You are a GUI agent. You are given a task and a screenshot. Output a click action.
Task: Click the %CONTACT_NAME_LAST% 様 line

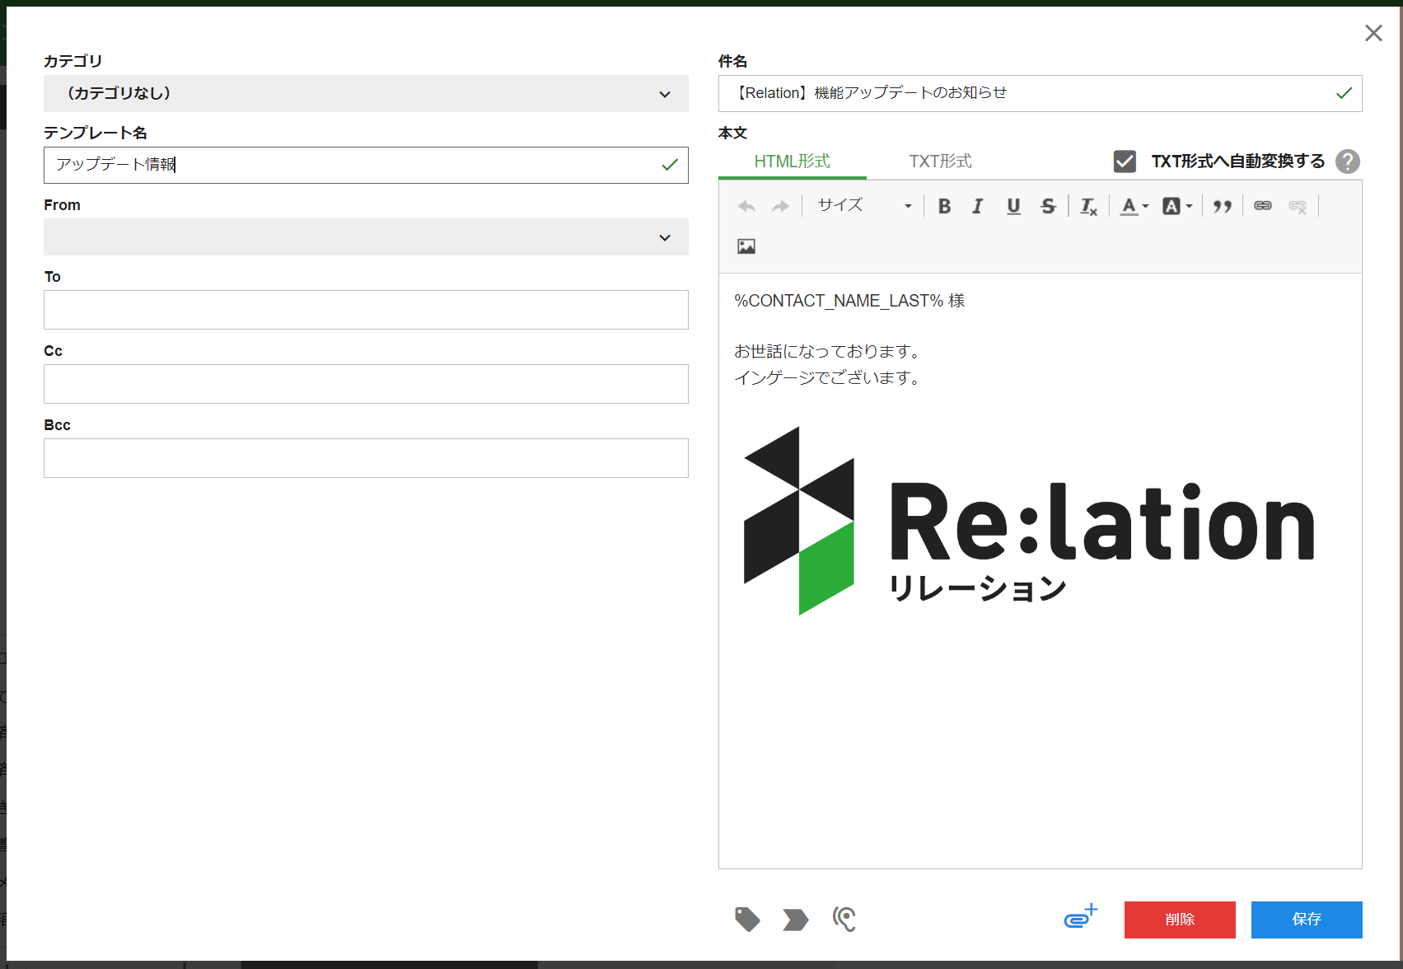849,301
